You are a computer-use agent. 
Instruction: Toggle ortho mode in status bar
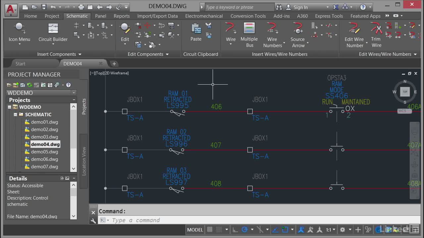235,229
